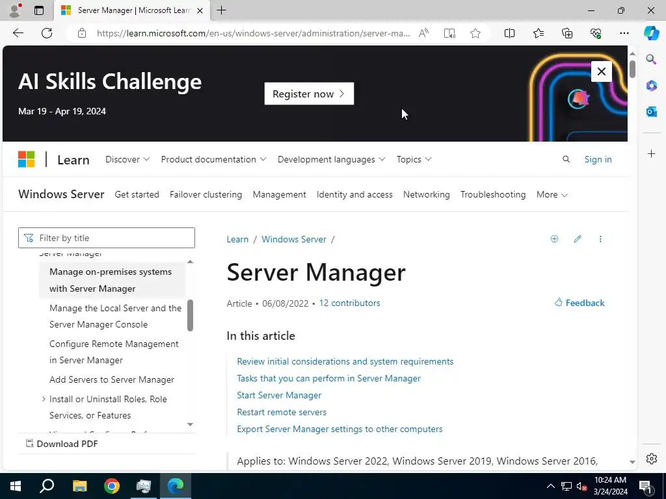This screenshot has height=499, width=666.
Task: Click the Windows Server breadcrumb link
Action: tap(293, 239)
